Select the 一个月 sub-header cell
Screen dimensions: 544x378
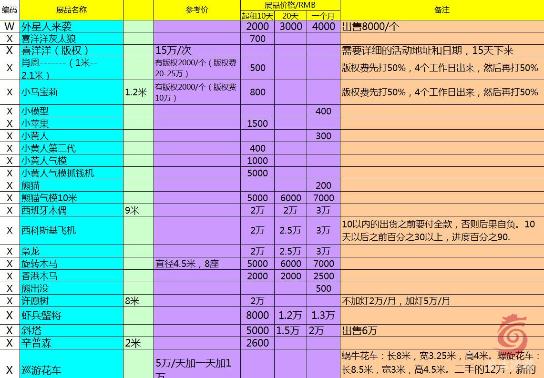coord(323,16)
